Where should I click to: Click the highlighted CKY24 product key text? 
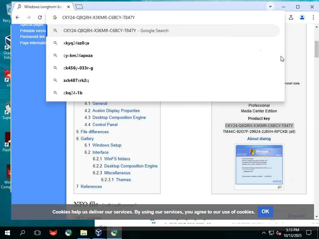point(259,126)
